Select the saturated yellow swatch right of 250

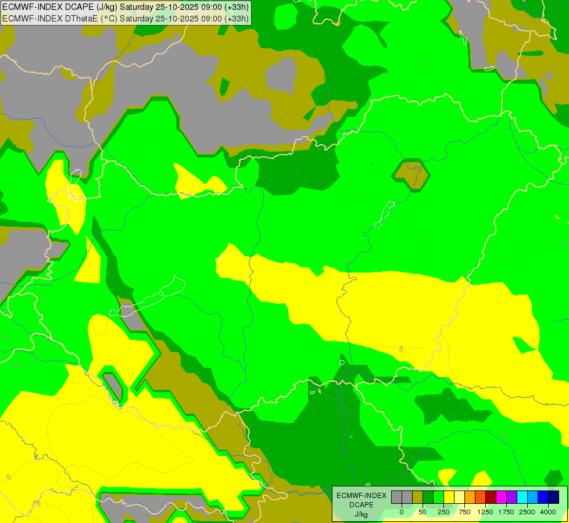tap(449, 497)
